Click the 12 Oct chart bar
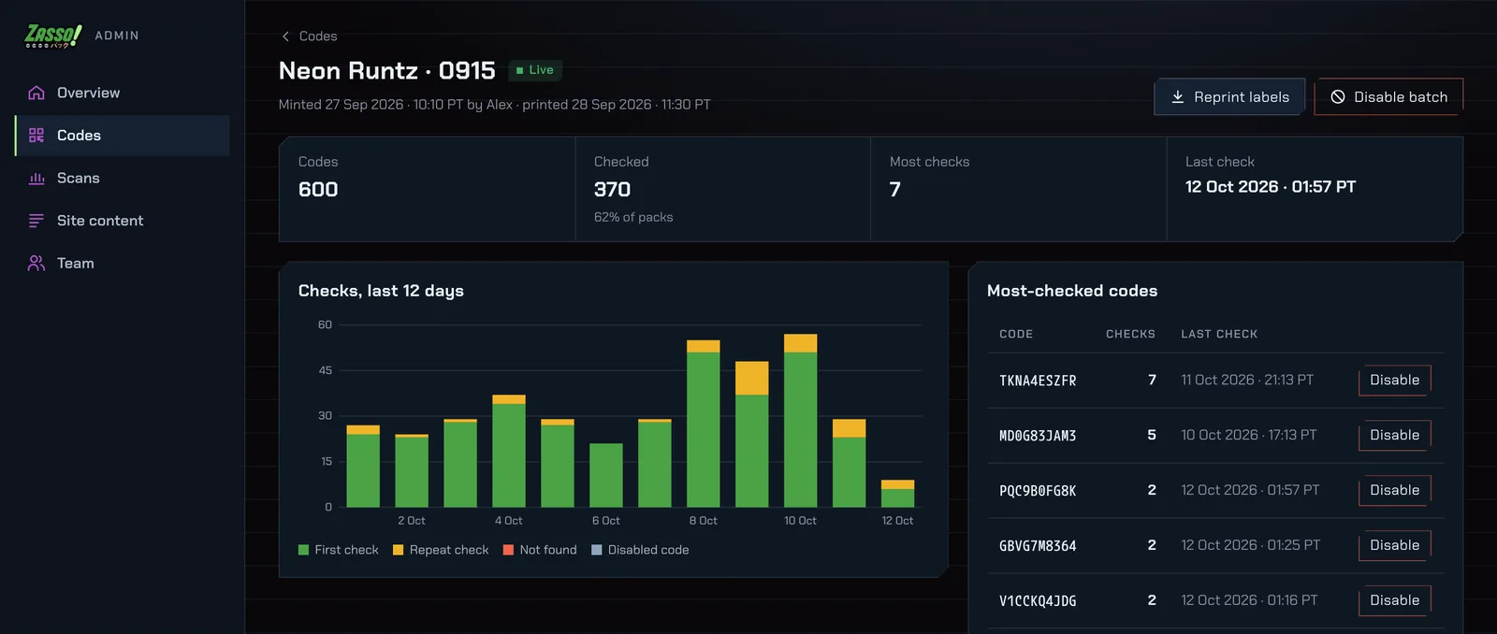The image size is (1497, 634). [x=897, y=494]
